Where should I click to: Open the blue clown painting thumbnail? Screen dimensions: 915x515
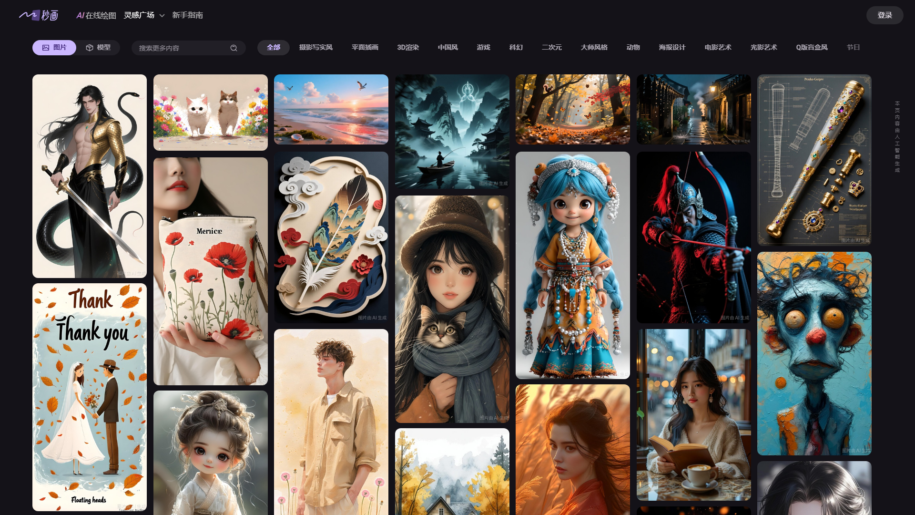click(814, 353)
